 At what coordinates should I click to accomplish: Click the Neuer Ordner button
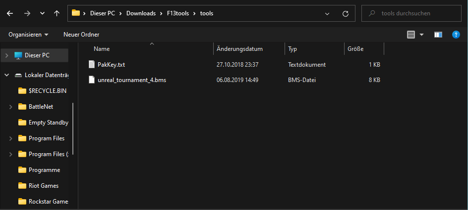point(81,35)
